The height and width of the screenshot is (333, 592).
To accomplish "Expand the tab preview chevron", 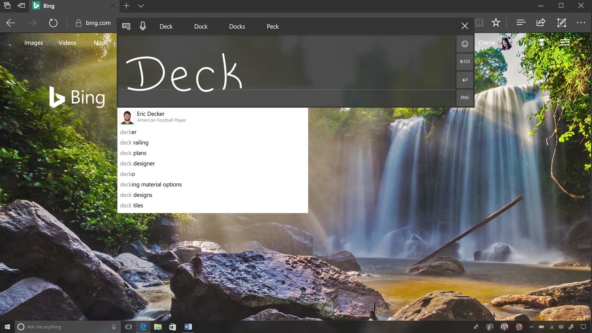I will (x=141, y=6).
